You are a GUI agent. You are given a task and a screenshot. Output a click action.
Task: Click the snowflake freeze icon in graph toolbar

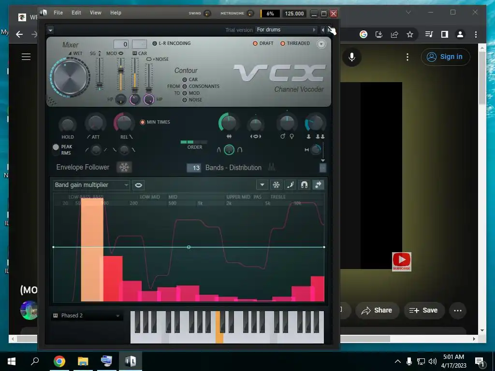[x=276, y=185]
